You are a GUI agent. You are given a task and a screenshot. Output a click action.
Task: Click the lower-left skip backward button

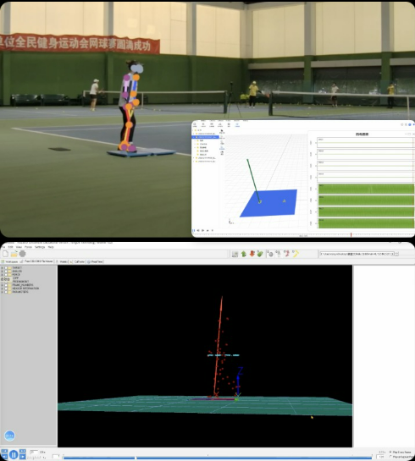[4, 457]
